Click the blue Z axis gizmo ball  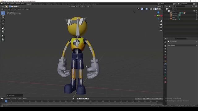(x=158, y=12)
